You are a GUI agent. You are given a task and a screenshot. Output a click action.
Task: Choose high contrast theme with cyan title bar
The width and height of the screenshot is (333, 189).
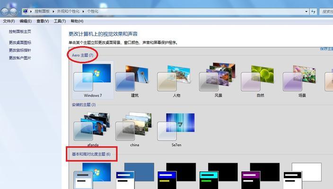point(219,176)
